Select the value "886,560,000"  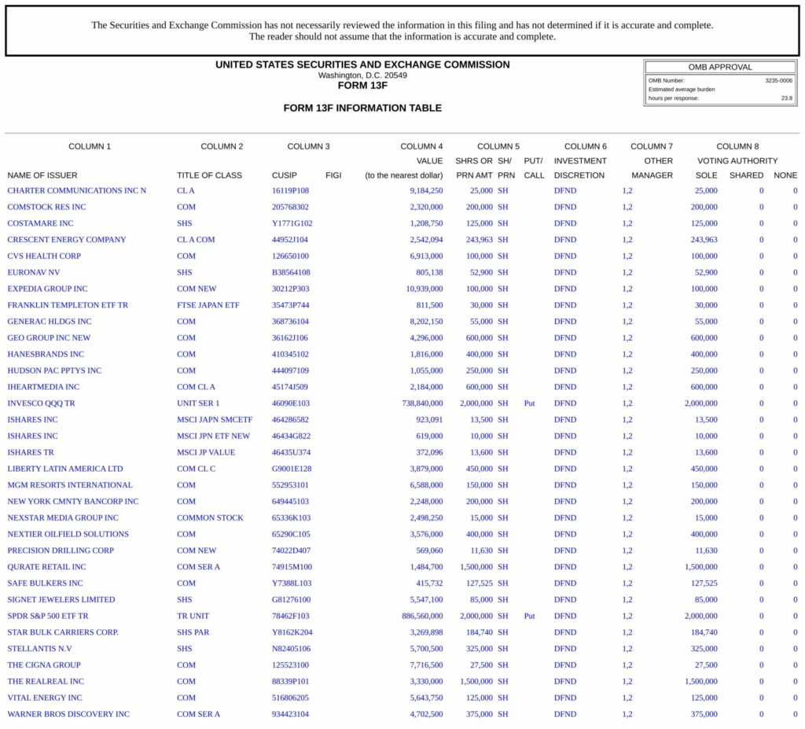pos(422,616)
